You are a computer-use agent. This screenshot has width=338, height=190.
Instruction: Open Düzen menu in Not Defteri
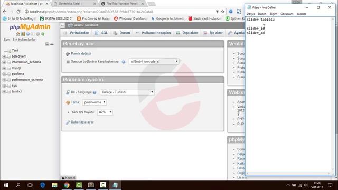point(262,14)
